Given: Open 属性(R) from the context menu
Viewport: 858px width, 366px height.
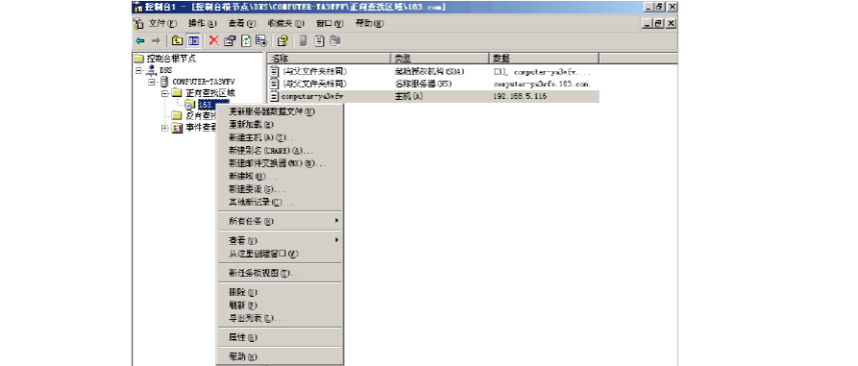Looking at the screenshot, I should 281,337.
